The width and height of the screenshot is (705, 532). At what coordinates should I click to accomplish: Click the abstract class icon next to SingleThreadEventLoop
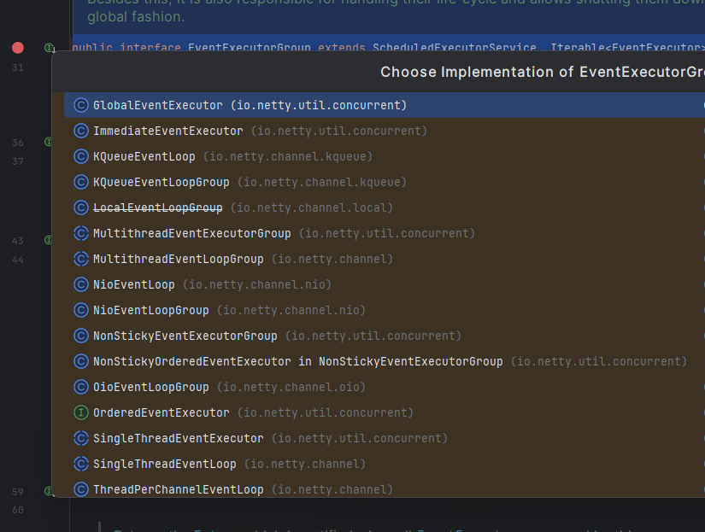point(81,464)
